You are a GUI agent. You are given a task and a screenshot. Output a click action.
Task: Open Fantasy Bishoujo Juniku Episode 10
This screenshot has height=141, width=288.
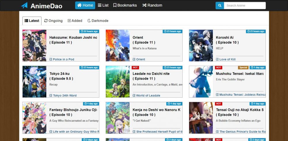pyautogui.click(x=73, y=112)
